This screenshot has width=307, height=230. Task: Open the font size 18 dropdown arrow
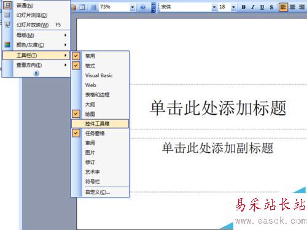tap(233, 7)
